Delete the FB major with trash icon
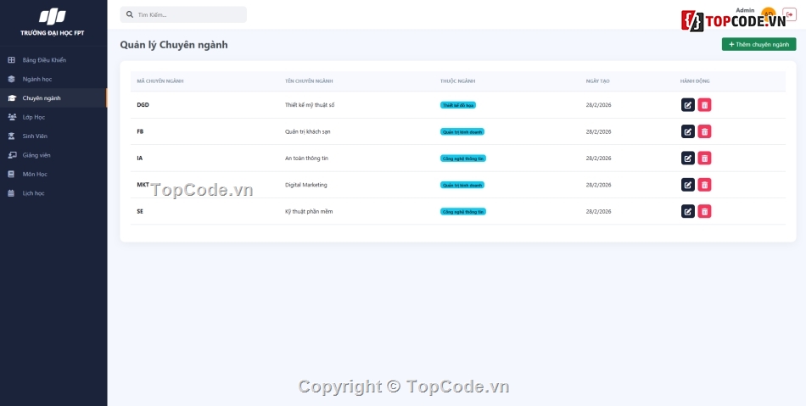This screenshot has width=806, height=406. [x=704, y=131]
